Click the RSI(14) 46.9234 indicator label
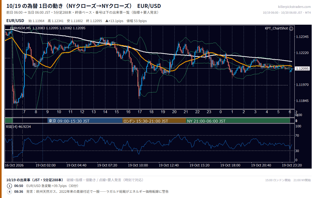The width and height of the screenshot is (316, 198). 18,127
